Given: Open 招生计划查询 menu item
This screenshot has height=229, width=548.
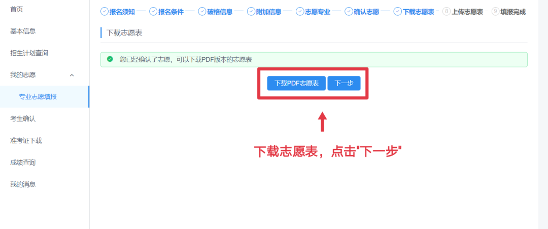Looking at the screenshot, I should click(x=29, y=53).
